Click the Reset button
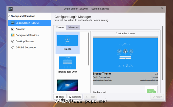173x107 pixels. 90,97
